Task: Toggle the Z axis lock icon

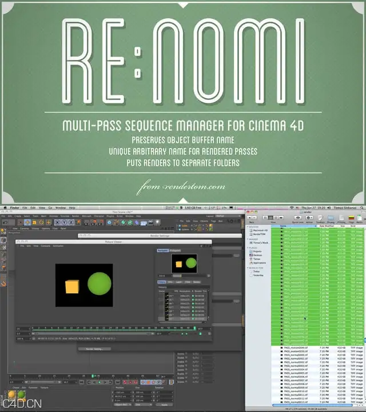Action: coord(71,222)
